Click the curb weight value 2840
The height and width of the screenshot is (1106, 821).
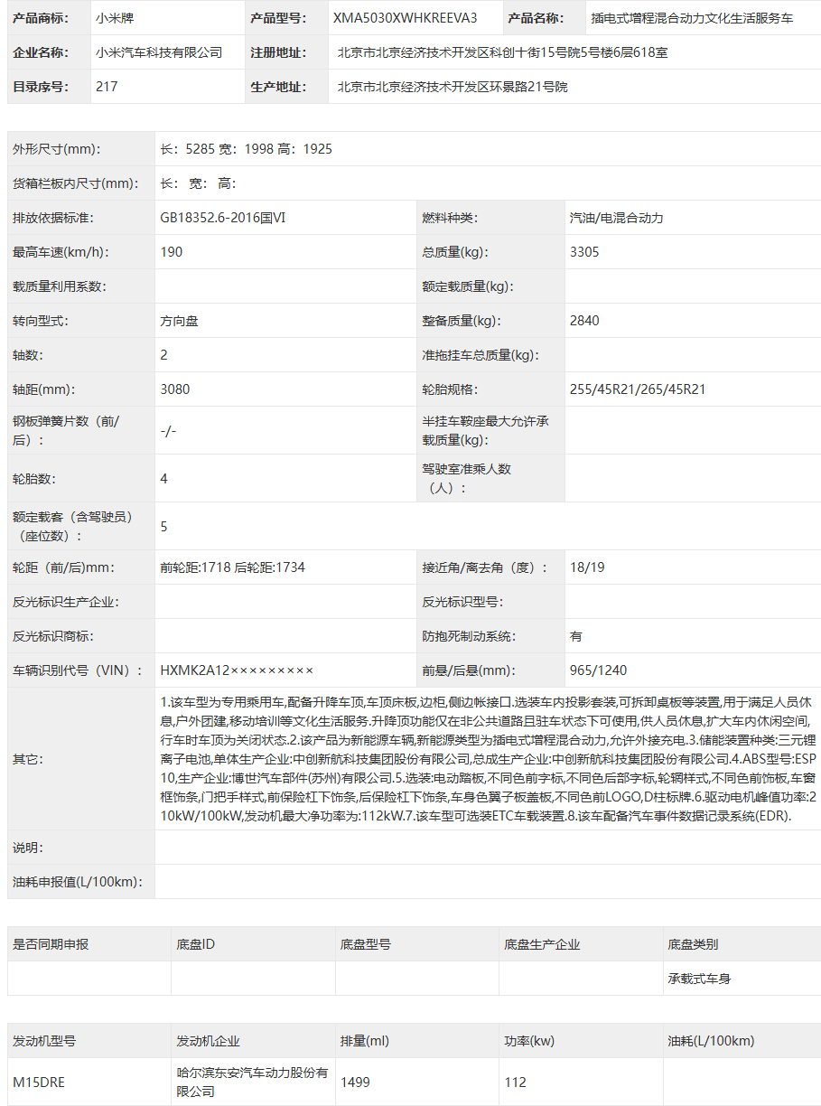(x=584, y=321)
